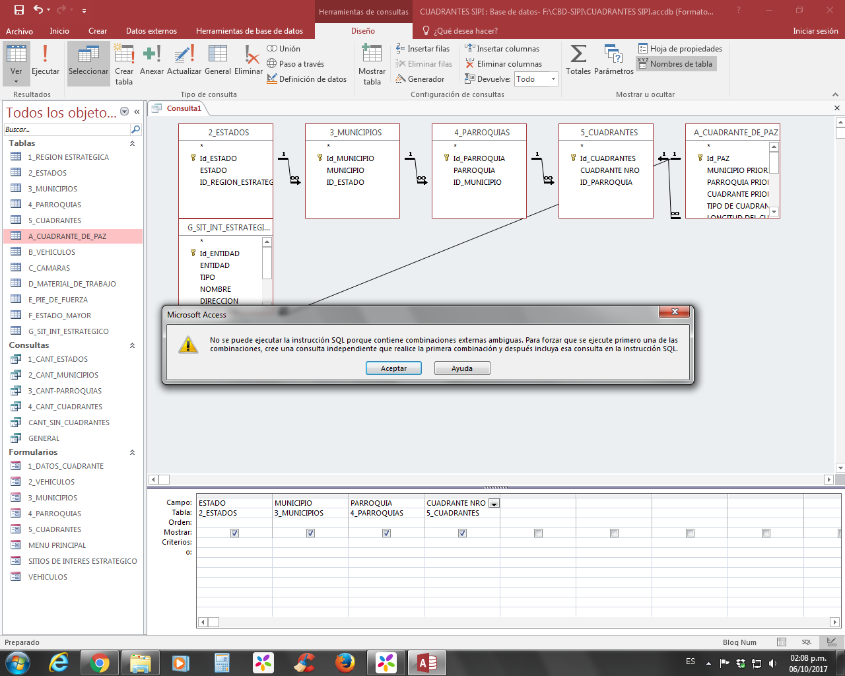This screenshot has width=845, height=676.
Task: Open Google Chrome from taskbar
Action: click(99, 663)
